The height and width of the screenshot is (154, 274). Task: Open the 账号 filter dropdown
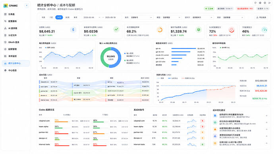pyautogui.click(x=141, y=17)
